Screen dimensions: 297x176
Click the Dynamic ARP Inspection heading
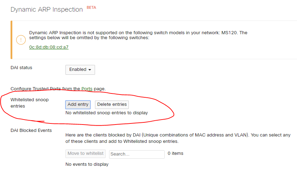[x=46, y=10]
